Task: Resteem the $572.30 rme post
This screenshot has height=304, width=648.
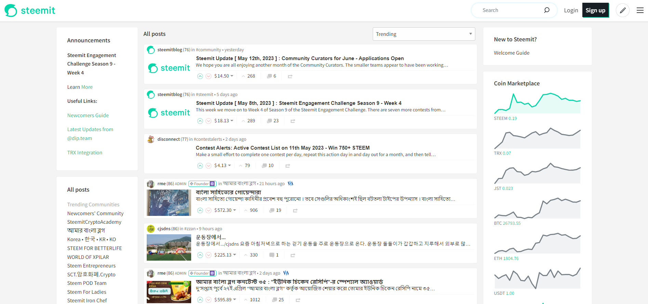Action: (x=295, y=211)
